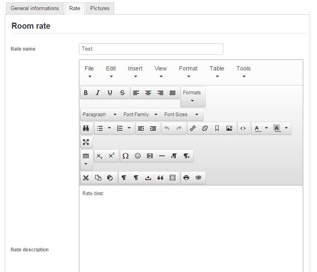Toggle fullscreen editor mode
Screen dimensions: 317x272
pyautogui.click(x=86, y=142)
